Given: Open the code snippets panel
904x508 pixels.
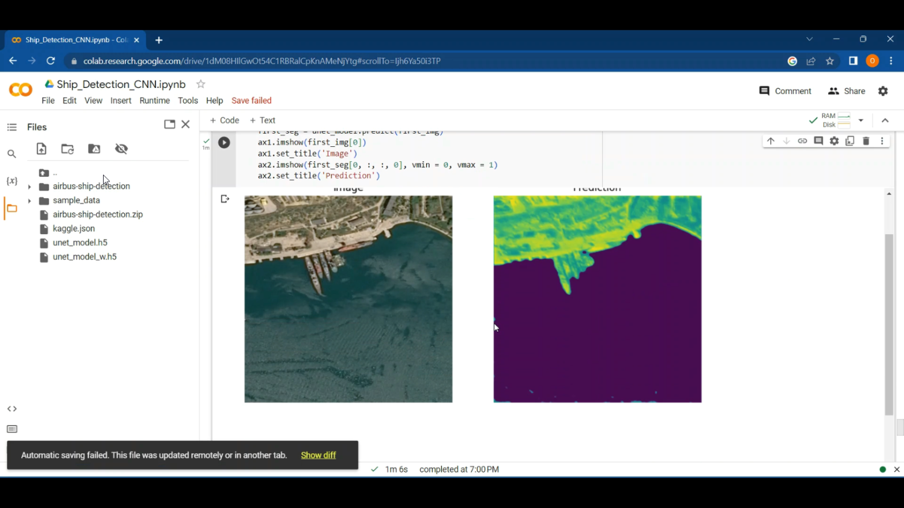Looking at the screenshot, I should [11, 408].
